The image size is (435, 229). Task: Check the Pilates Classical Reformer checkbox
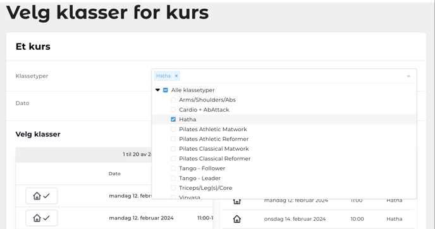tap(173, 159)
